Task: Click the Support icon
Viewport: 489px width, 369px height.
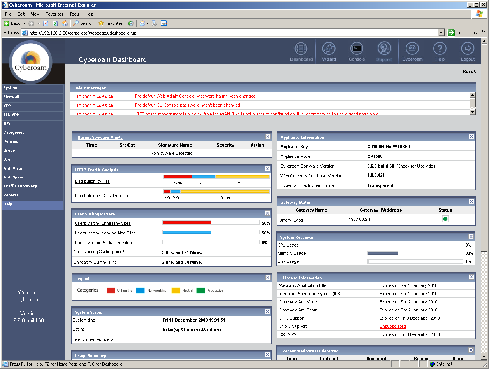Action: (x=384, y=51)
